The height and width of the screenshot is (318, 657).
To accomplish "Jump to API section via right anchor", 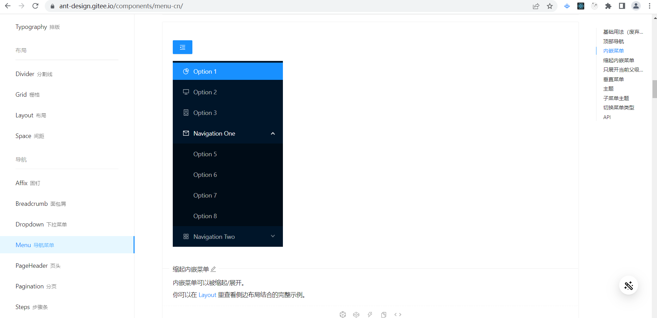I will click(x=607, y=117).
